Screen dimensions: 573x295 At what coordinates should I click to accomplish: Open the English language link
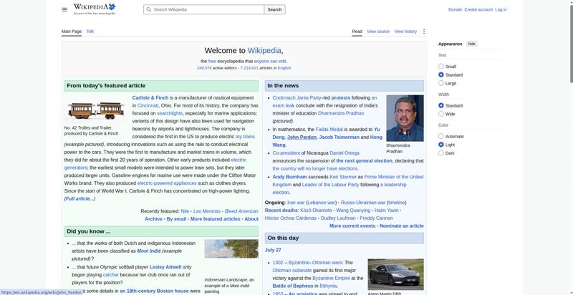[x=284, y=68]
